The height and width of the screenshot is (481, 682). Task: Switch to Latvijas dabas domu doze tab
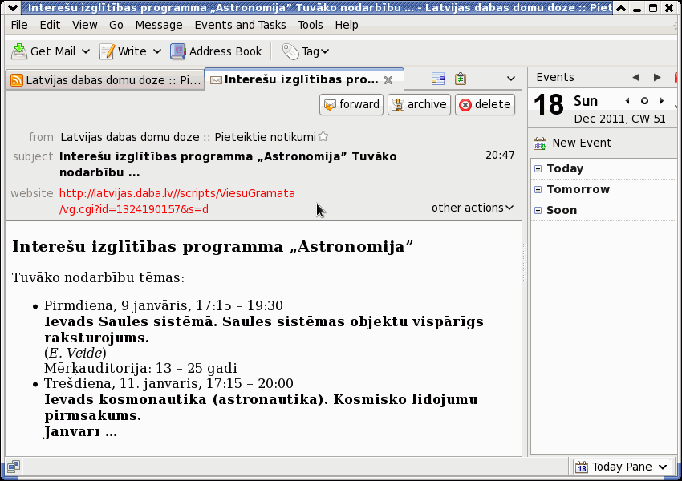[105, 80]
